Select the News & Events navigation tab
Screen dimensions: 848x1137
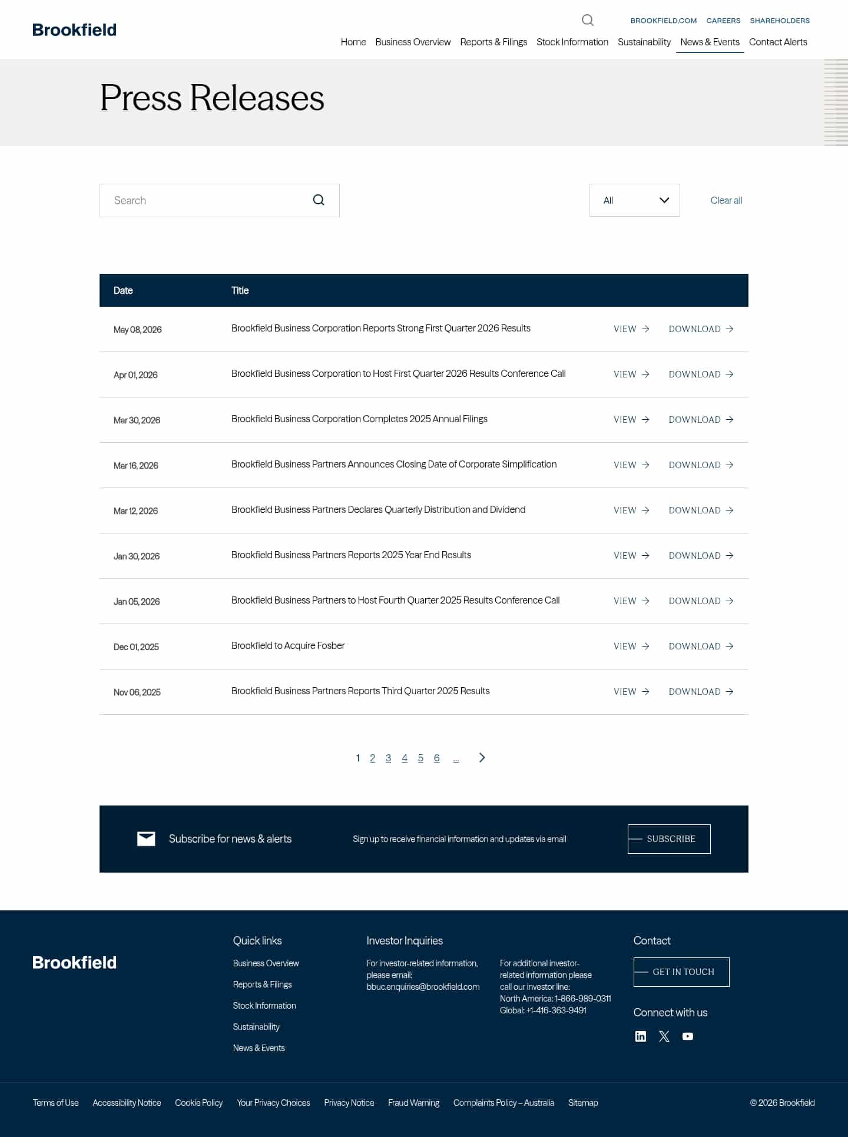(710, 42)
